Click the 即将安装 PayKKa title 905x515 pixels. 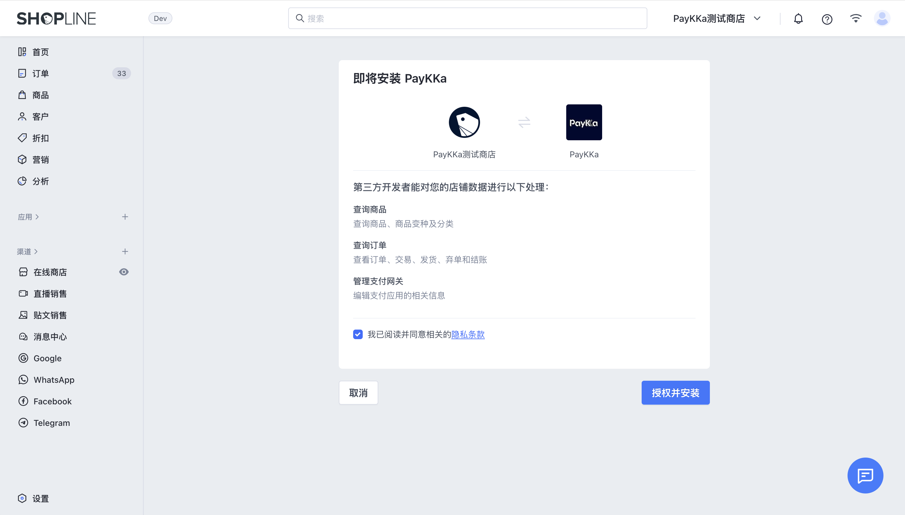[x=400, y=78]
